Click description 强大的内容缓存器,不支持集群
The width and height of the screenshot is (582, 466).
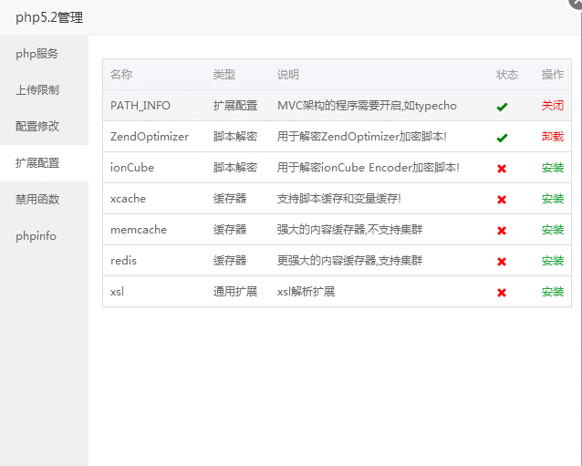click(349, 230)
